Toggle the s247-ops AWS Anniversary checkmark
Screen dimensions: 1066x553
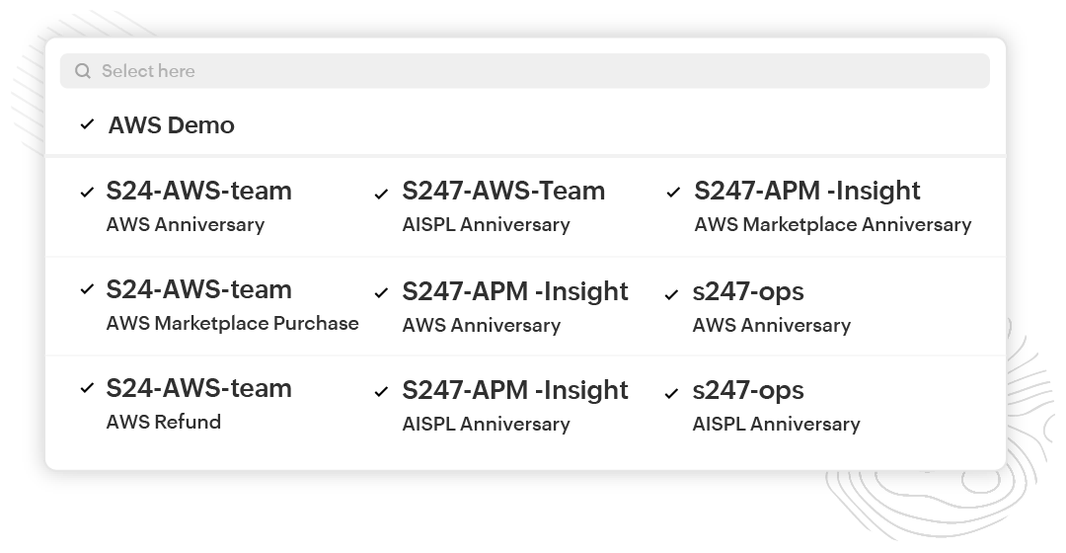672,294
